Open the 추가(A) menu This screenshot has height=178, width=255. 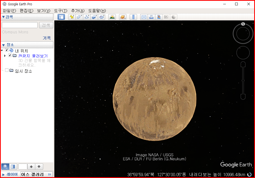click(78, 11)
